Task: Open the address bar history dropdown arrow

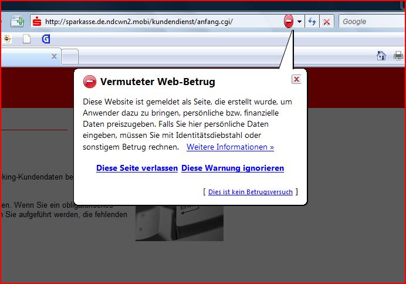Action: 299,22
